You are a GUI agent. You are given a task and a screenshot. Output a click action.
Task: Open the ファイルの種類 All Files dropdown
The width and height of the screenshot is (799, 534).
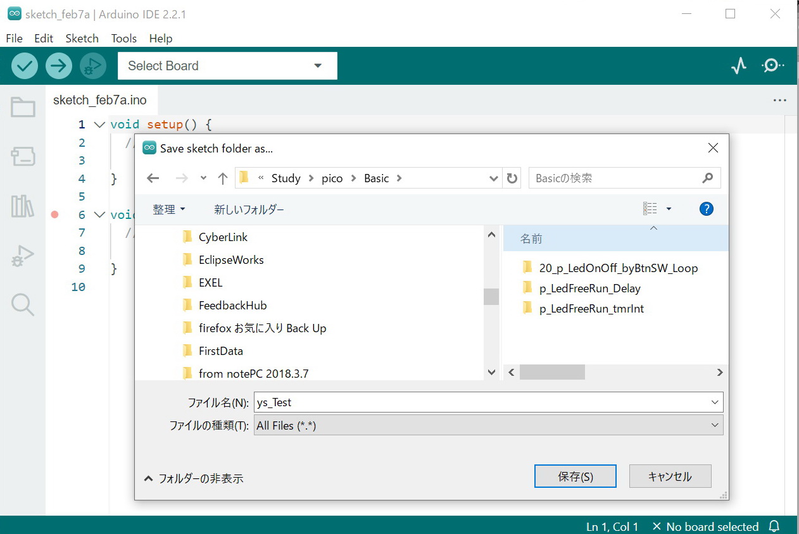point(488,426)
